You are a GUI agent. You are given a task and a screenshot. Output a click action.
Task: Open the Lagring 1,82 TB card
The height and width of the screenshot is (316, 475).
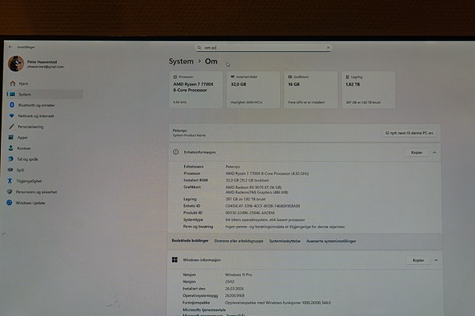368,90
